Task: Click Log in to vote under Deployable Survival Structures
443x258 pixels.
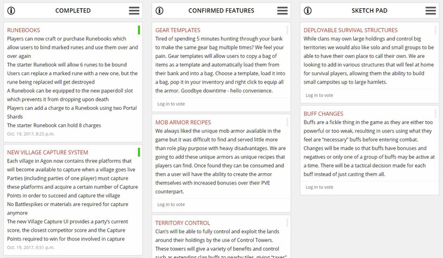Action: pyautogui.click(x=319, y=96)
